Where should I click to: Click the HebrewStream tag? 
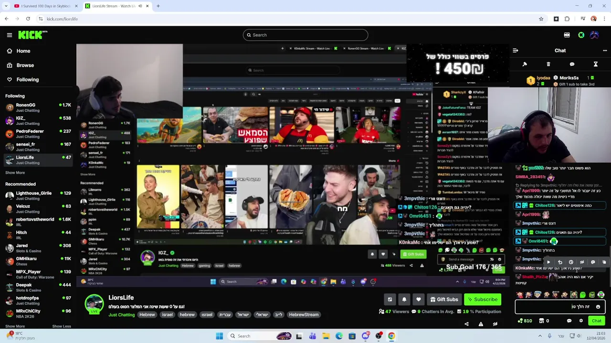[x=304, y=315]
